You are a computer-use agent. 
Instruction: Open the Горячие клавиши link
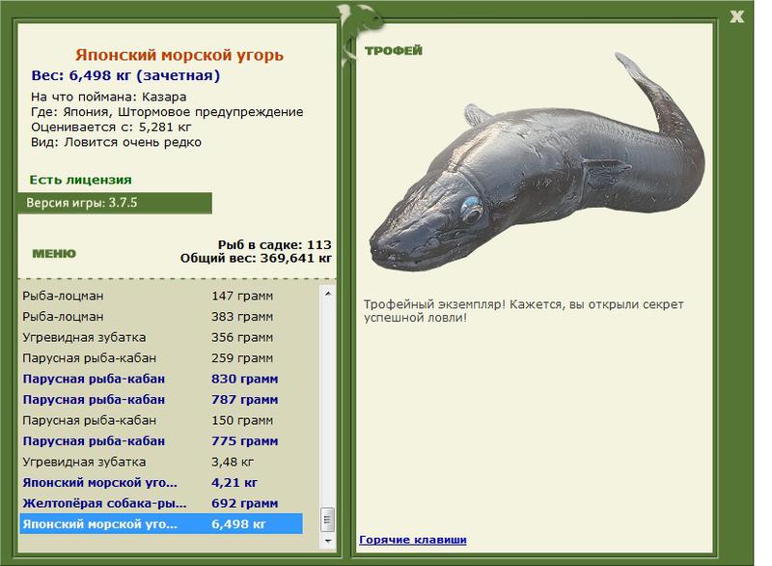tap(413, 539)
